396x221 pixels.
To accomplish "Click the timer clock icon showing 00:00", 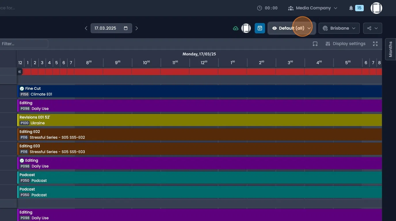I will [259, 8].
